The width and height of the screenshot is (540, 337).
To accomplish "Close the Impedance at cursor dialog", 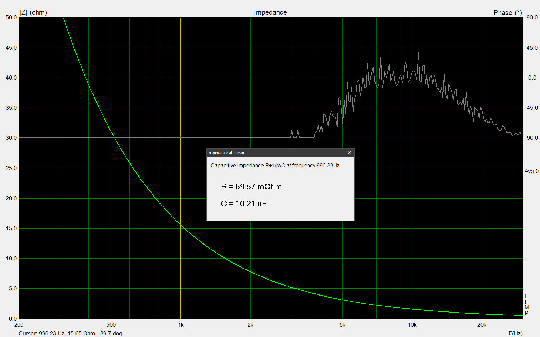I will point(349,153).
